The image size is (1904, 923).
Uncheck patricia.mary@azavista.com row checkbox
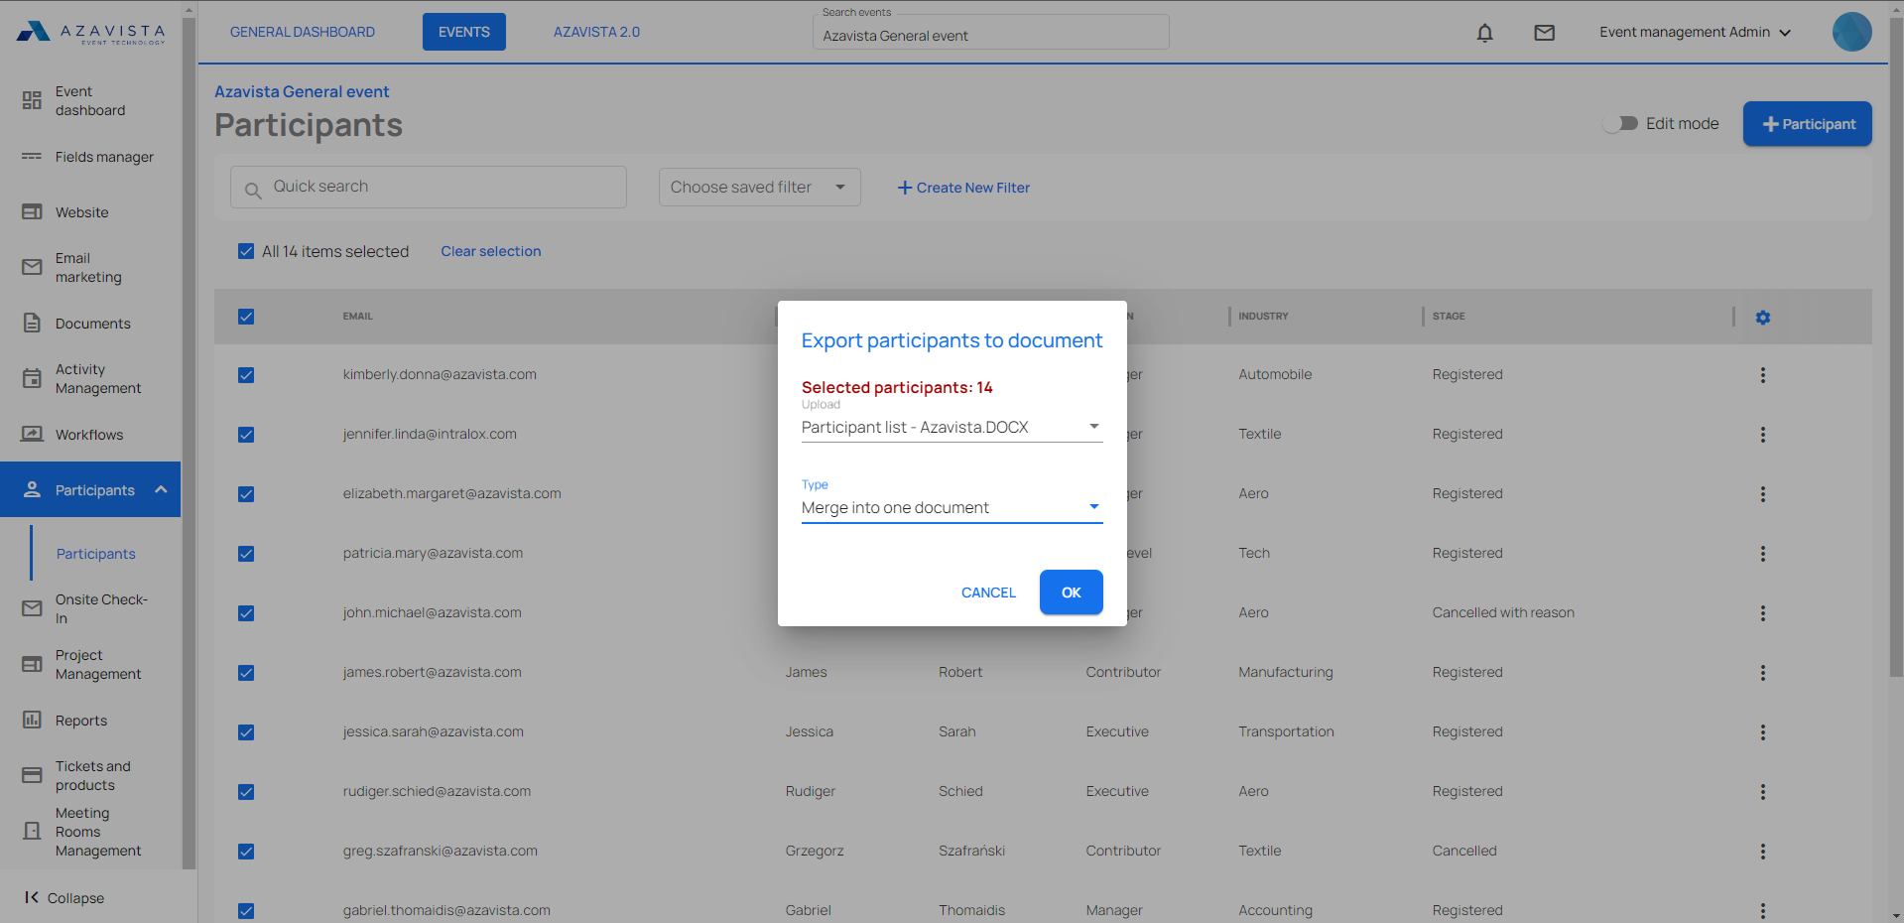[246, 554]
